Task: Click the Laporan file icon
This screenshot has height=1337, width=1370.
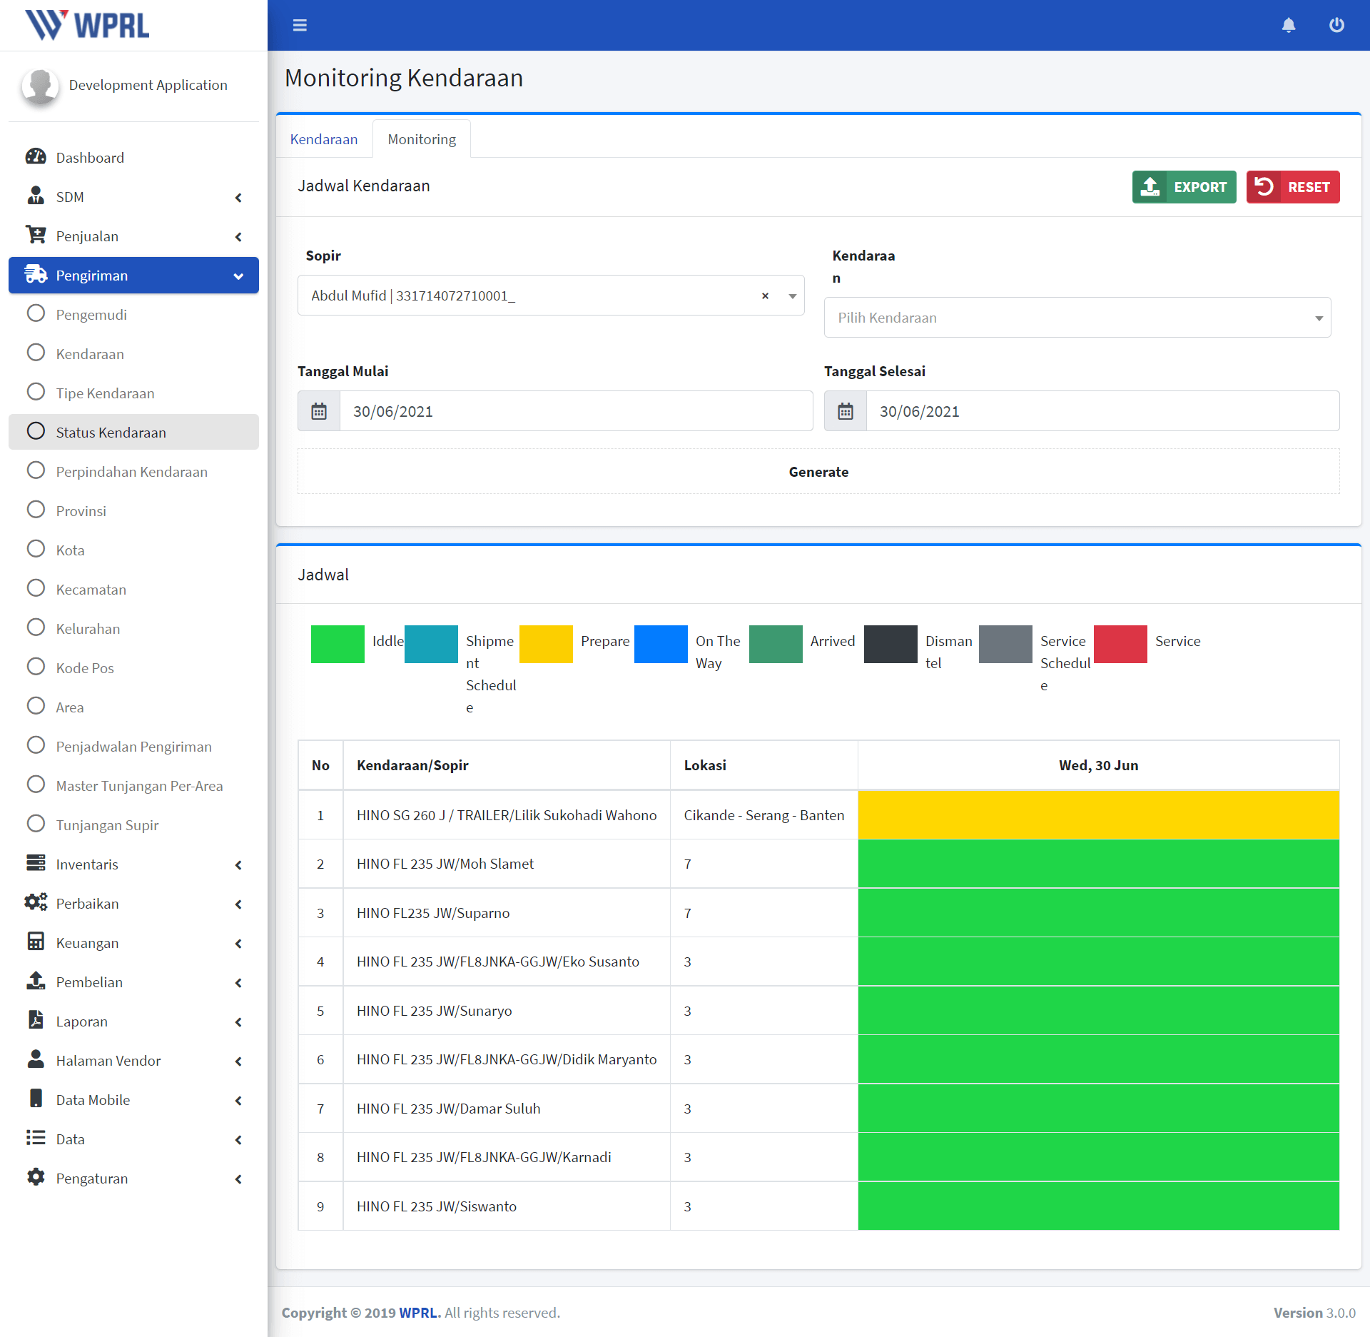Action: [x=36, y=1021]
